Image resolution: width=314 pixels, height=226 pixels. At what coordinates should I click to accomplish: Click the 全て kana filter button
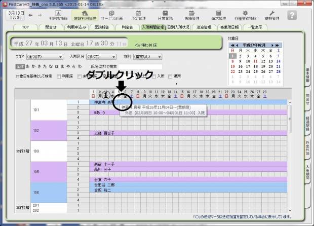click(20, 66)
